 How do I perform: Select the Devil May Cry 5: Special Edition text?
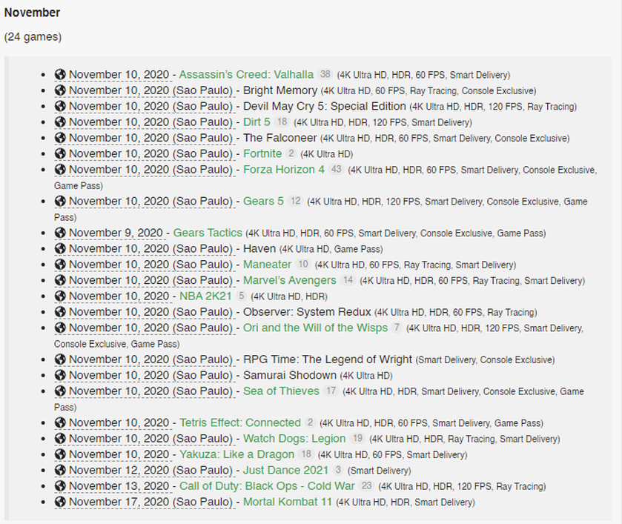click(325, 106)
